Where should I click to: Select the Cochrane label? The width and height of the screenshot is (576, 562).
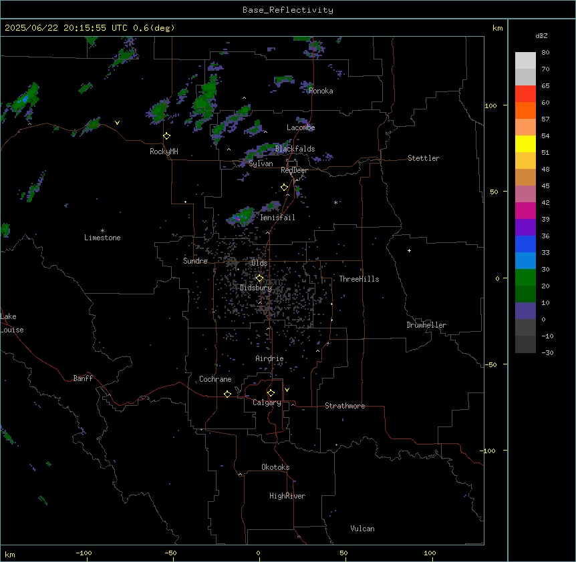point(215,379)
